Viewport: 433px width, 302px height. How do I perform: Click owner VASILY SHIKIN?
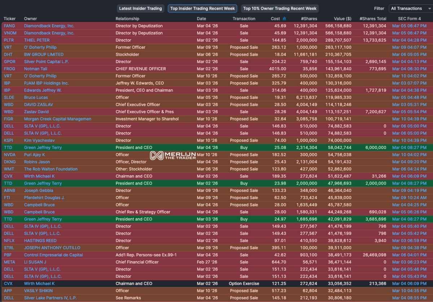(x=38, y=291)
